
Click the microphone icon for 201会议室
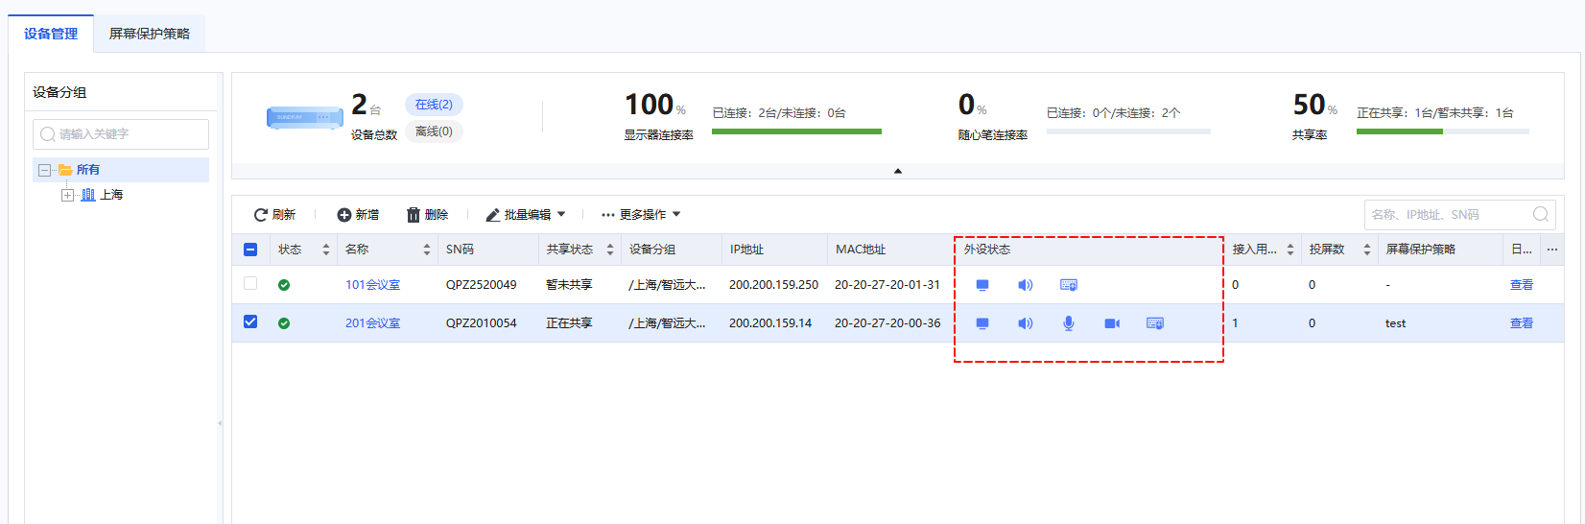[1068, 323]
